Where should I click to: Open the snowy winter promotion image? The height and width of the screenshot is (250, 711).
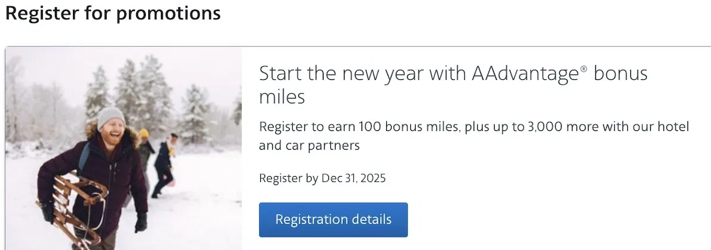pyautogui.click(x=124, y=148)
